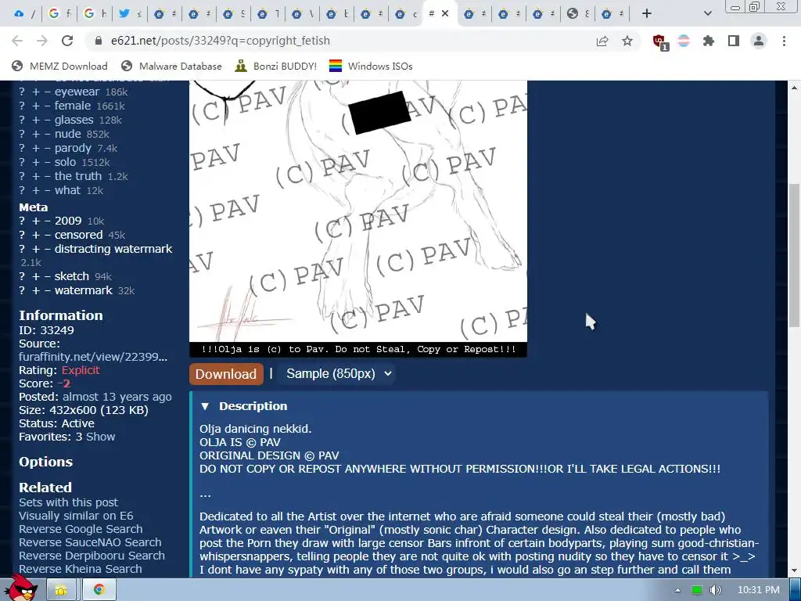Open the volume speaker tray icon
Image resolution: width=801 pixels, height=601 pixels.
point(715,590)
